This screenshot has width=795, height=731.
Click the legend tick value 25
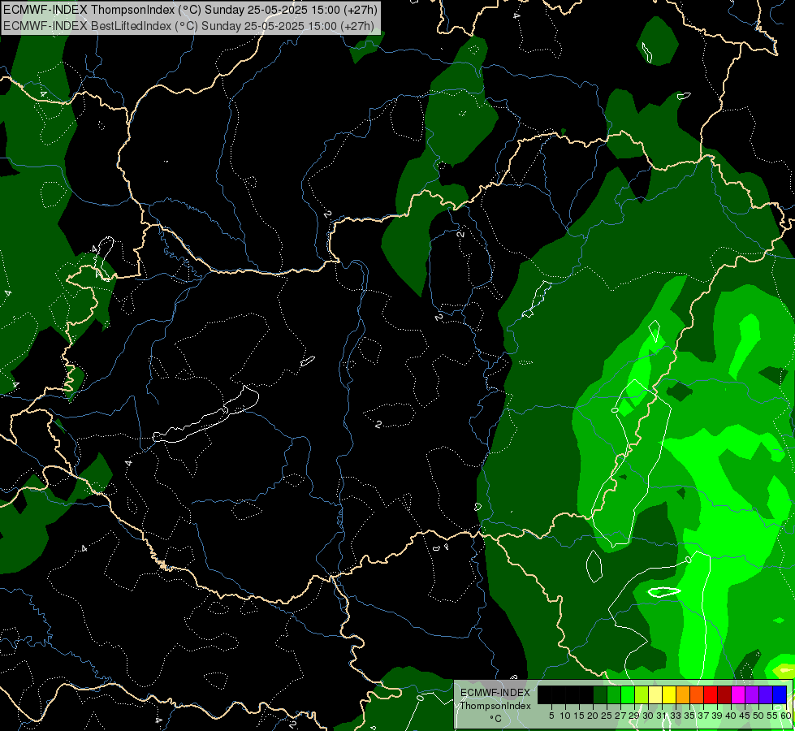pos(607,716)
